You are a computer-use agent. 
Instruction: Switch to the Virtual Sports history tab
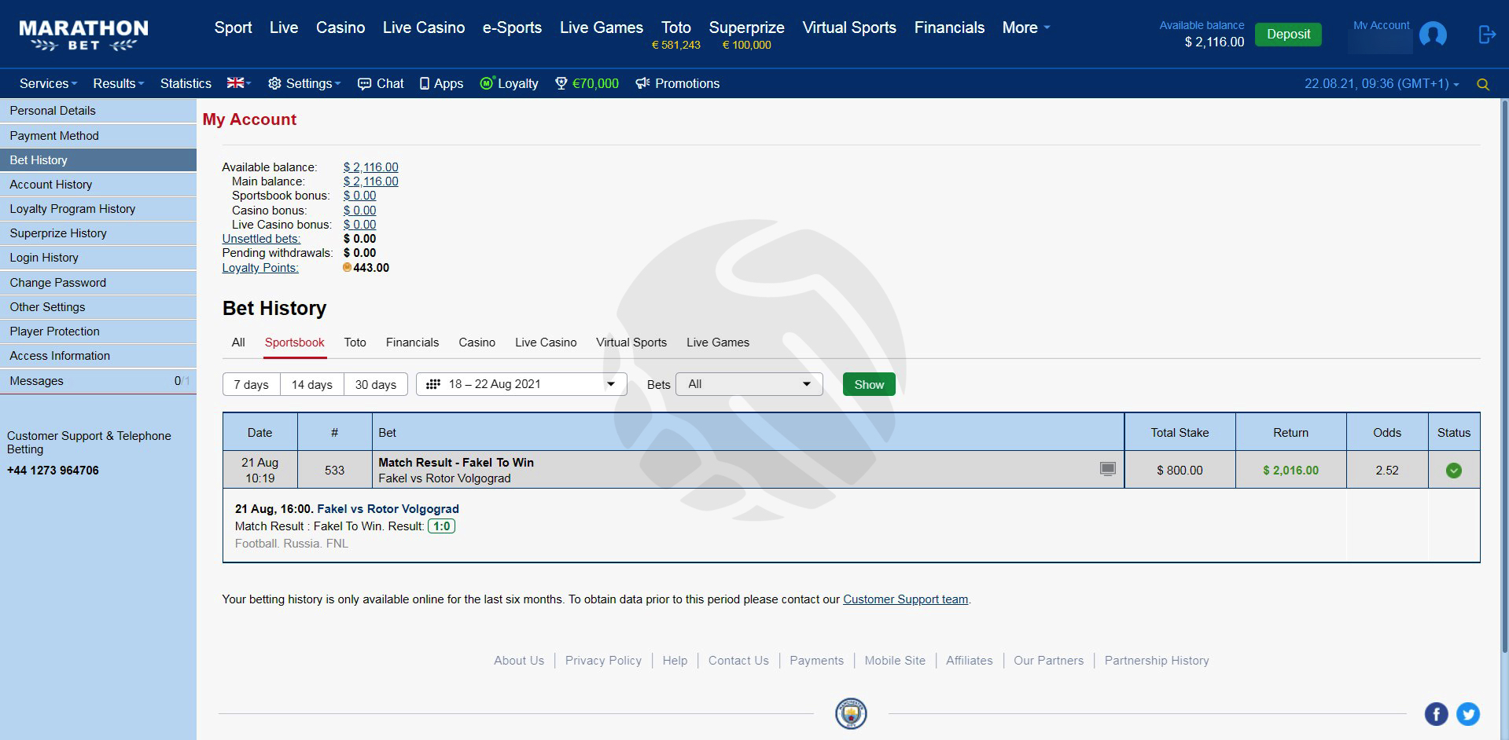tap(631, 343)
